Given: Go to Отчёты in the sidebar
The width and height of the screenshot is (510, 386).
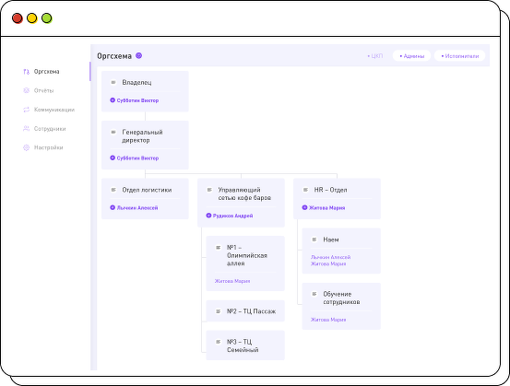Looking at the screenshot, I should [x=43, y=90].
